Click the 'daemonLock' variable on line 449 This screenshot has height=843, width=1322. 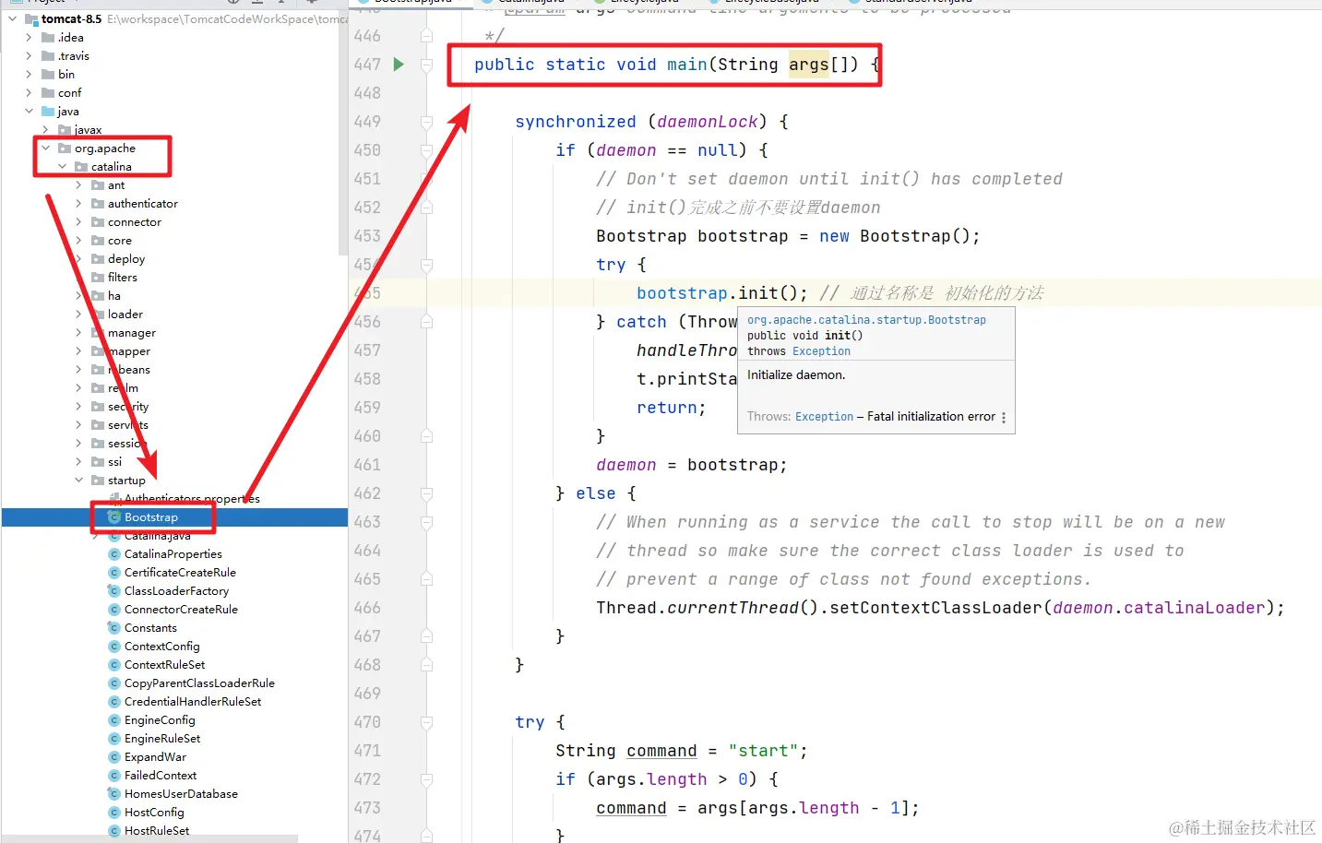click(708, 122)
